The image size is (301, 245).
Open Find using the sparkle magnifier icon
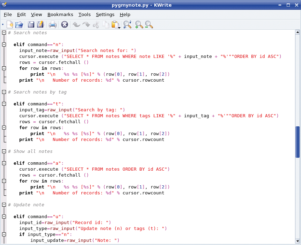click(x=127, y=24)
